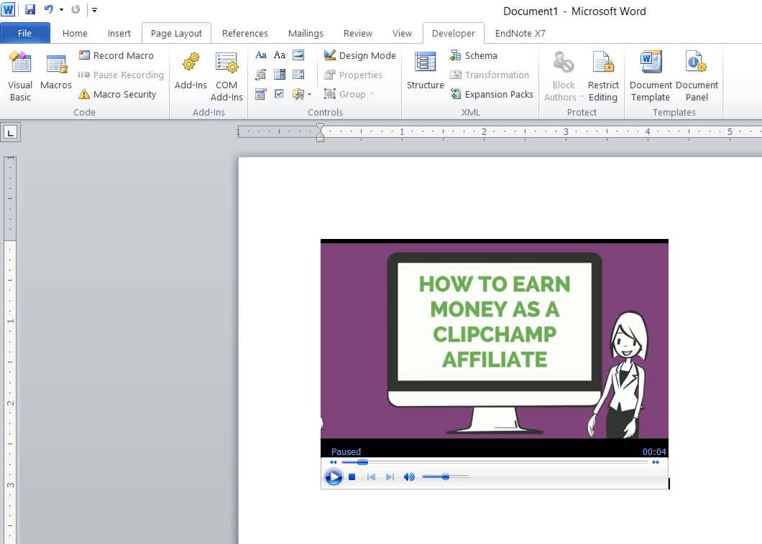Select the Developer tab
The height and width of the screenshot is (544, 762).
454,33
